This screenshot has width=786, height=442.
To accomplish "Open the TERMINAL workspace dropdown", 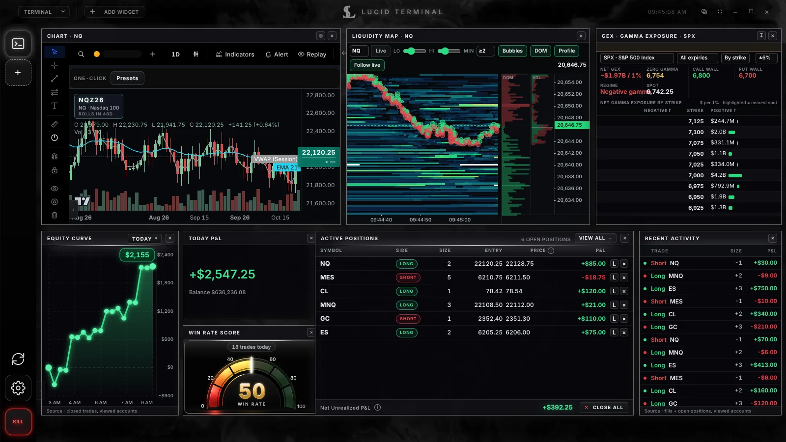I will [x=44, y=12].
